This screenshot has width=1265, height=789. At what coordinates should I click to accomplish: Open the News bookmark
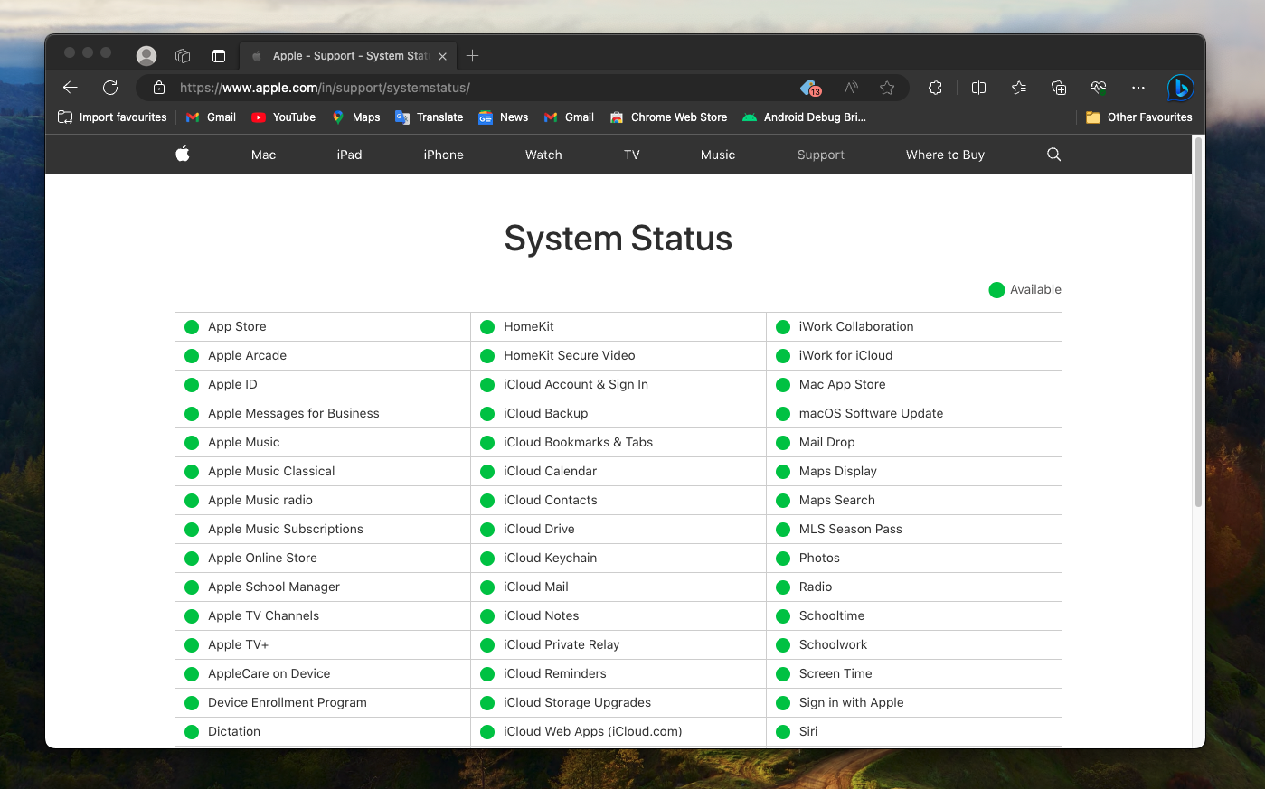[x=504, y=117]
